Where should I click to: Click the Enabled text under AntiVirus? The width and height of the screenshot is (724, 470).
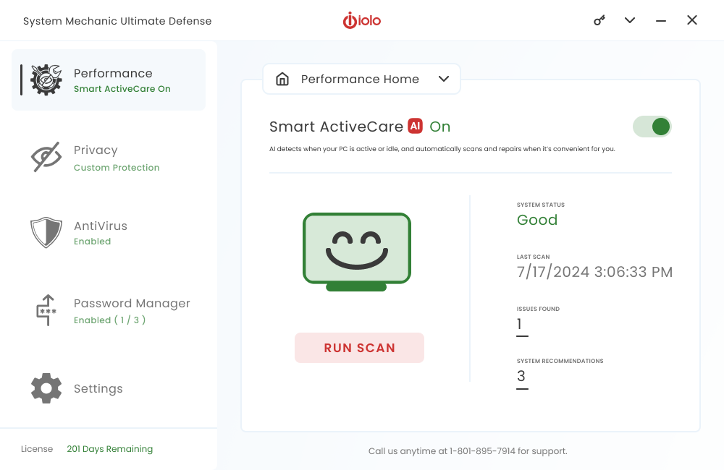(93, 242)
